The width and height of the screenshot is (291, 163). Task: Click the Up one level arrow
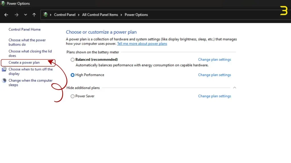34,15
